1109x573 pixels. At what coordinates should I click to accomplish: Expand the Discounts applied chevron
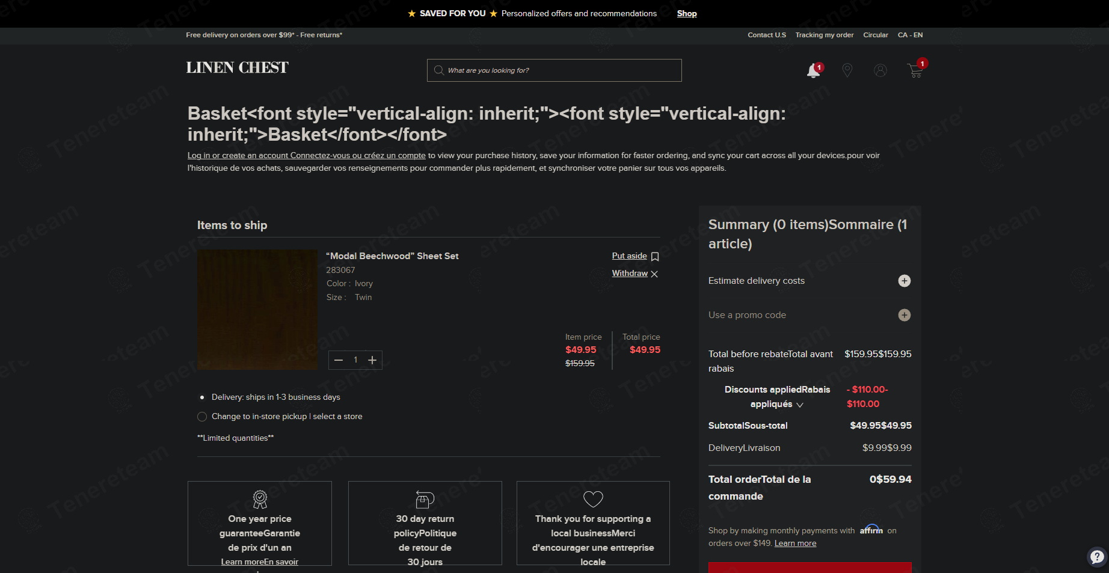[x=800, y=405]
